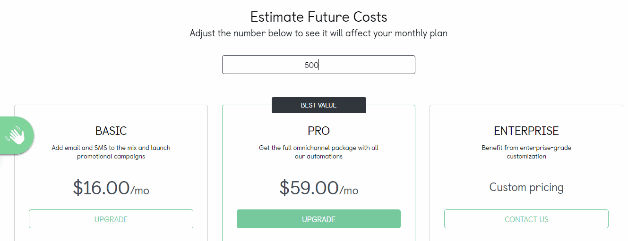
Task: Click the PRO omnichannel package description
Action: coord(318,152)
